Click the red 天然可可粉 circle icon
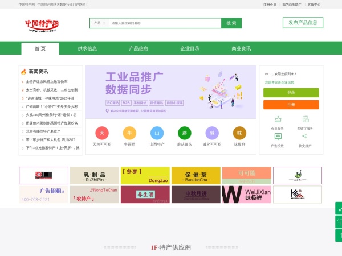This screenshot has height=256, width=342. pyautogui.click(x=102, y=133)
